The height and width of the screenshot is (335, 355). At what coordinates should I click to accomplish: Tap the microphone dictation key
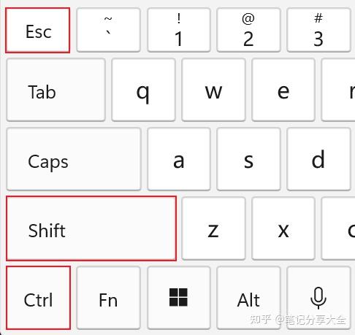pyautogui.click(x=318, y=298)
